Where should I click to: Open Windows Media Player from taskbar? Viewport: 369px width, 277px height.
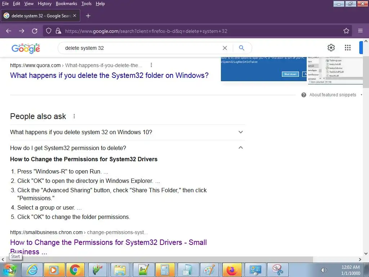point(54,270)
